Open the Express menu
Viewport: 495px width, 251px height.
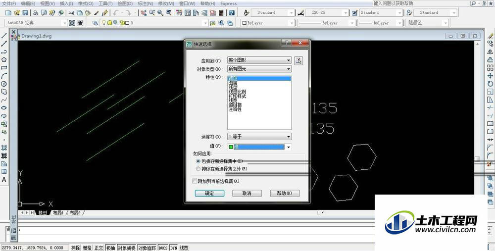[228, 3]
